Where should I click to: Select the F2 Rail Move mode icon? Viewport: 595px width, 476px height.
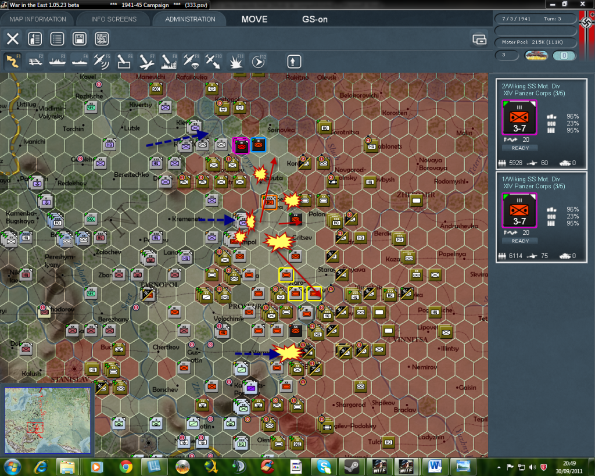click(x=35, y=62)
